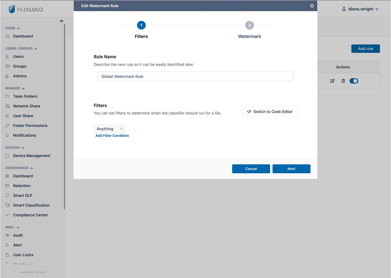Collapse the sidebar with the arrow icon
This screenshot has height=278, width=391.
(62, 21)
